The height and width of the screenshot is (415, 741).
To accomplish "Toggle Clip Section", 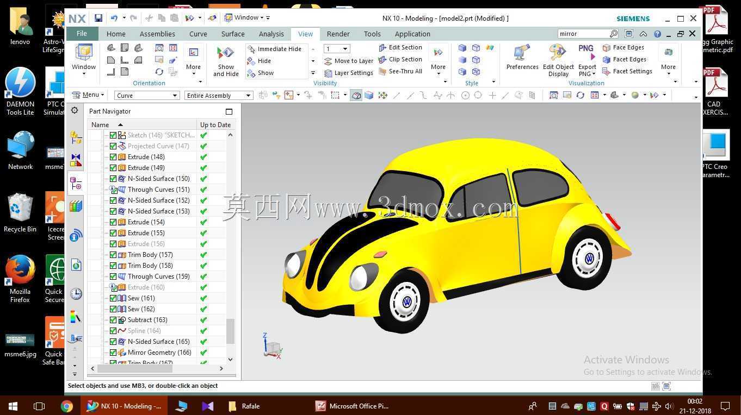I will tap(400, 59).
